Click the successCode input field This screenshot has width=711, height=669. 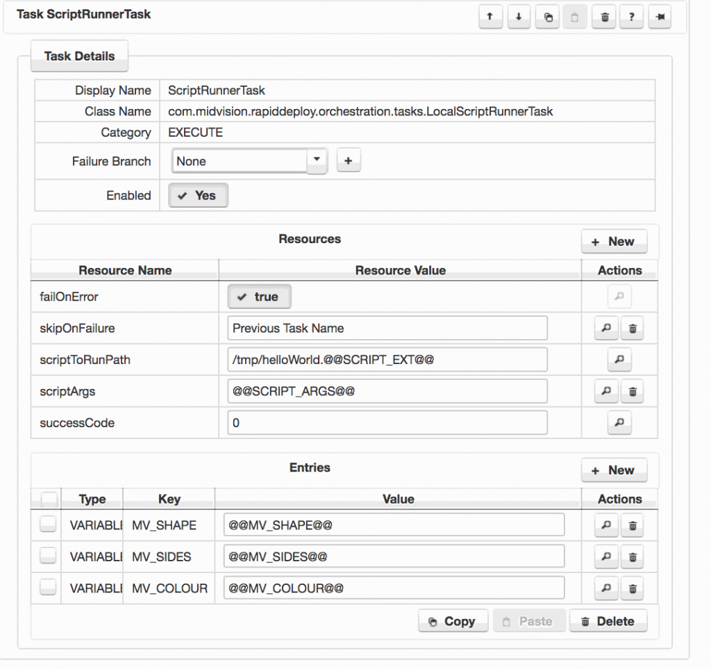[387, 422]
